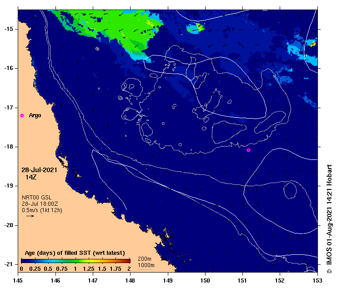Click the '200m' isobath legend label
This screenshot has height=288, width=337.
pyautogui.click(x=145, y=259)
